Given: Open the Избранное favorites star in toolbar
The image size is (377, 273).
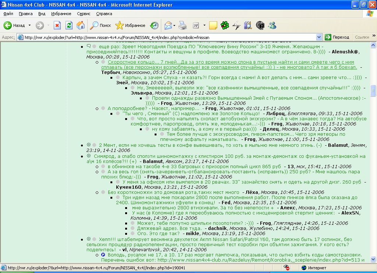Looking at the screenshot, I should pyautogui.click(x=130, y=25).
